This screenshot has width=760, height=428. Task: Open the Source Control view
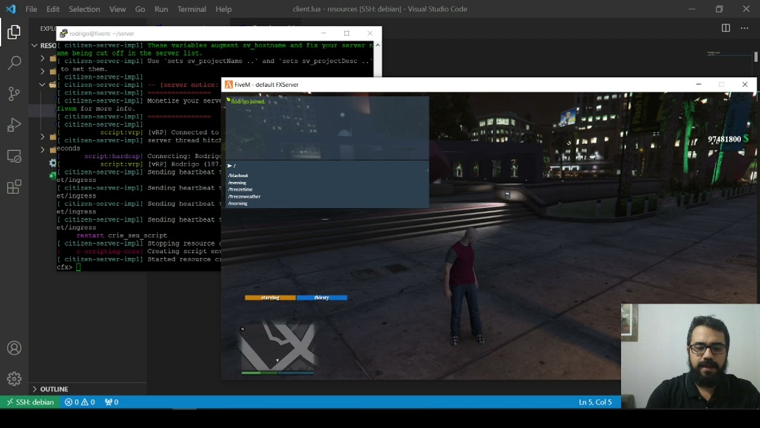click(x=14, y=94)
